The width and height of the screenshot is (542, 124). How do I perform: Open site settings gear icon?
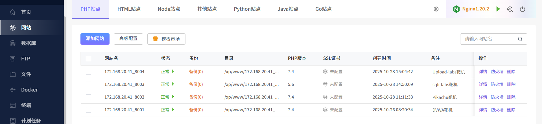point(436,9)
